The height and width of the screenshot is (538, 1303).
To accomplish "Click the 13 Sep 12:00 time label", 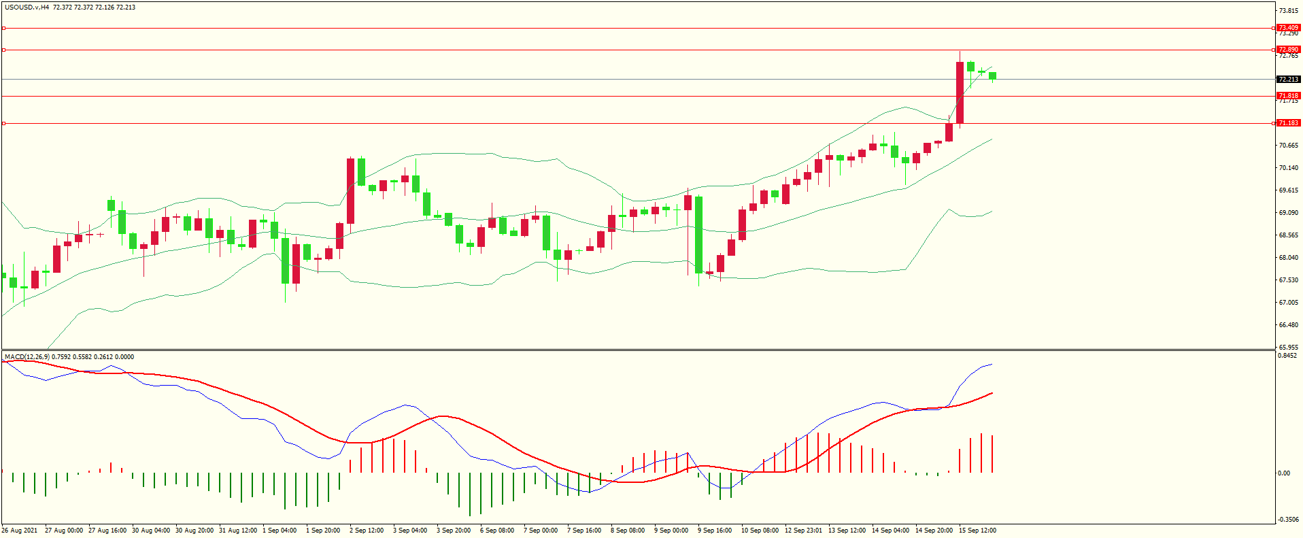I will (x=847, y=531).
